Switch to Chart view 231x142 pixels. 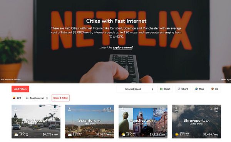(x=182, y=89)
